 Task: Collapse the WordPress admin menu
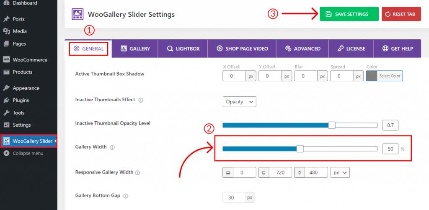23,154
